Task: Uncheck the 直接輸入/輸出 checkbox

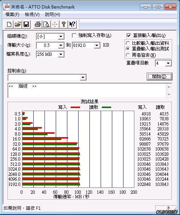Action: pyautogui.click(x=129, y=36)
